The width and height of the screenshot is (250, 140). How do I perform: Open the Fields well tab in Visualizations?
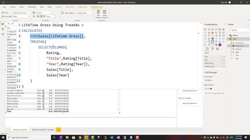coord(207,49)
